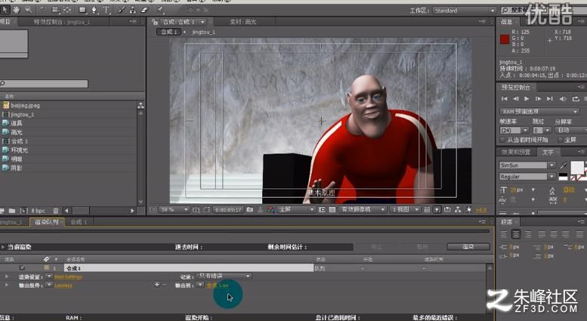Click the trash delete icon in project panel

[56, 211]
